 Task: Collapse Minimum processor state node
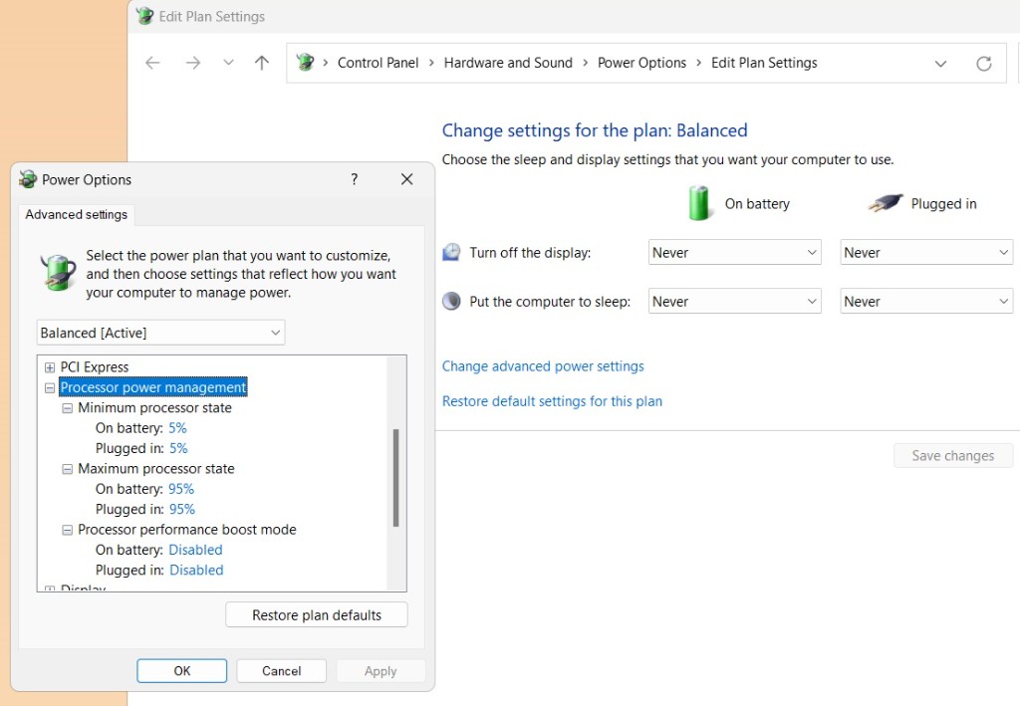(68, 408)
